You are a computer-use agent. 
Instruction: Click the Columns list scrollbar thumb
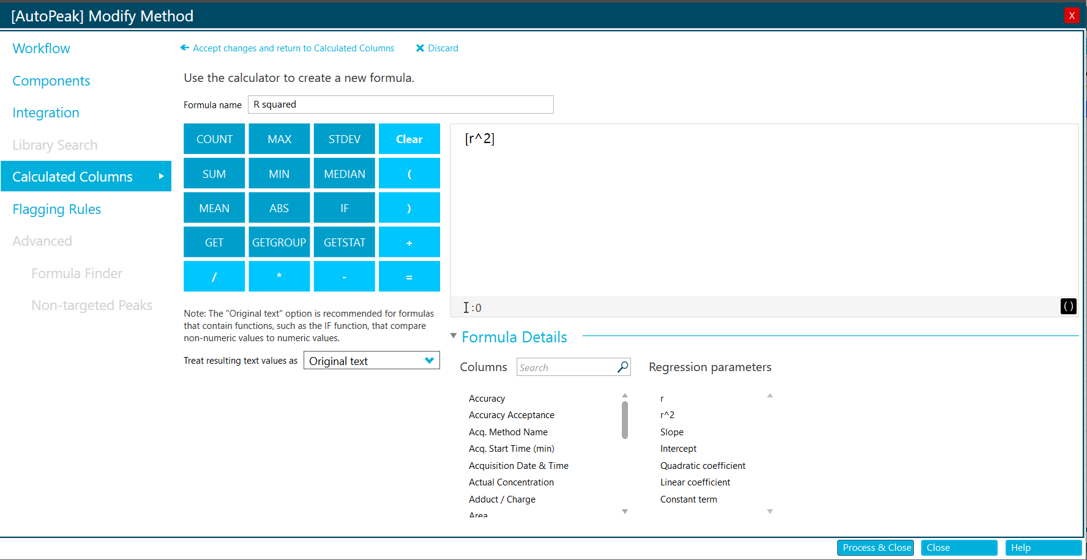pyautogui.click(x=625, y=420)
